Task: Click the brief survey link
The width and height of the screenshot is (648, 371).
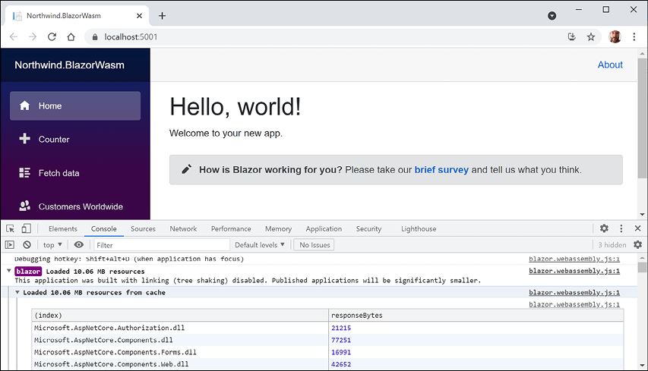Action: click(441, 170)
